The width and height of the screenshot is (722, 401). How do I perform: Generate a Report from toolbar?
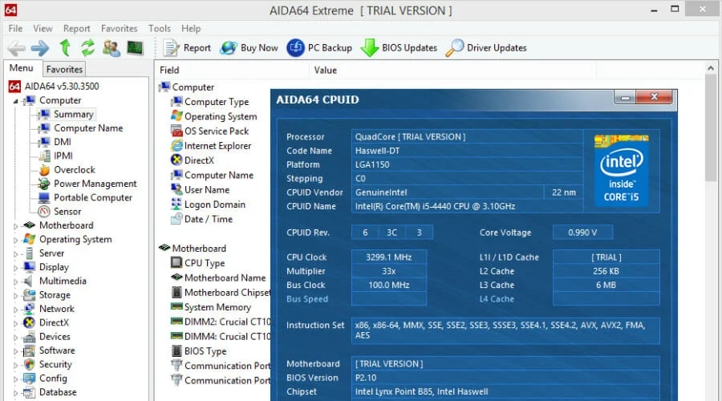point(187,48)
